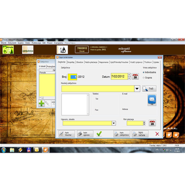Open the file explorer taskbar icon
185x185 pixels.
click(x=12, y=150)
